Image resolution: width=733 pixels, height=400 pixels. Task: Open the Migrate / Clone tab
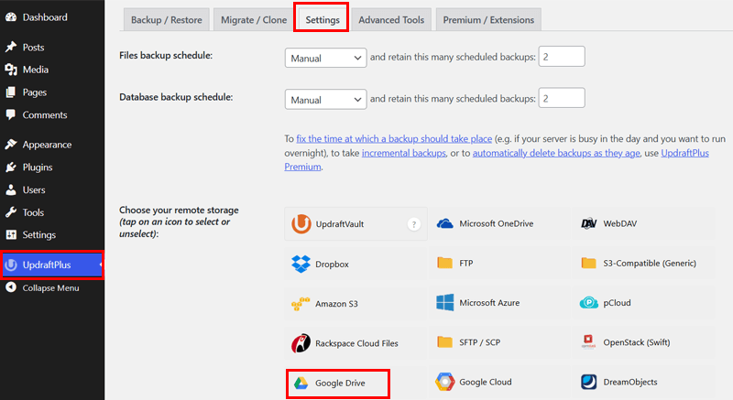(x=254, y=20)
